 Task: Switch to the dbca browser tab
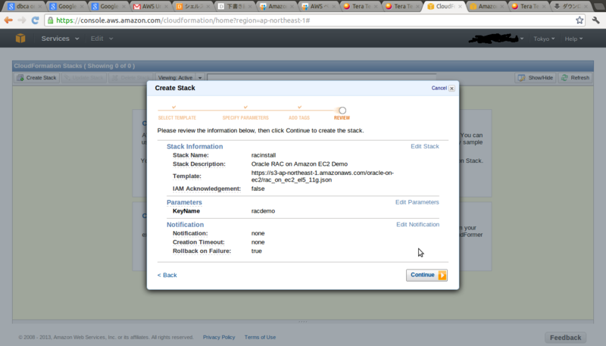click(x=25, y=6)
